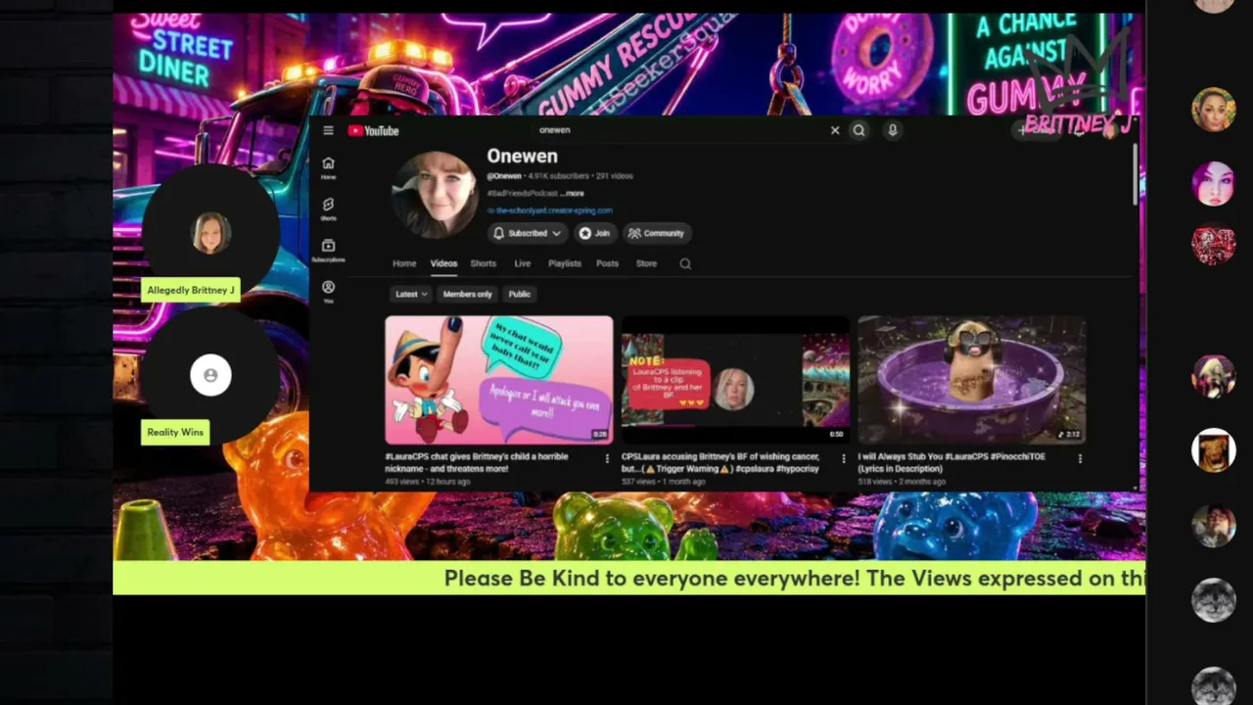Click the '493 views • 12 hours ago' text

tap(428, 482)
